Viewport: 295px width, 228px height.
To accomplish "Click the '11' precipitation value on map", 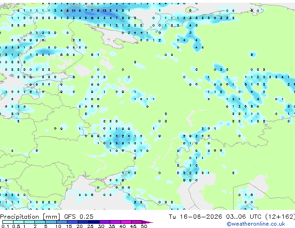I will [x=74, y=11].
